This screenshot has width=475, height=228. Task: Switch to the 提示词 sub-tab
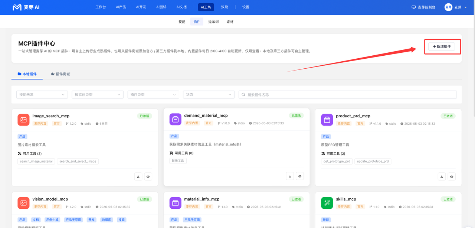click(x=213, y=22)
